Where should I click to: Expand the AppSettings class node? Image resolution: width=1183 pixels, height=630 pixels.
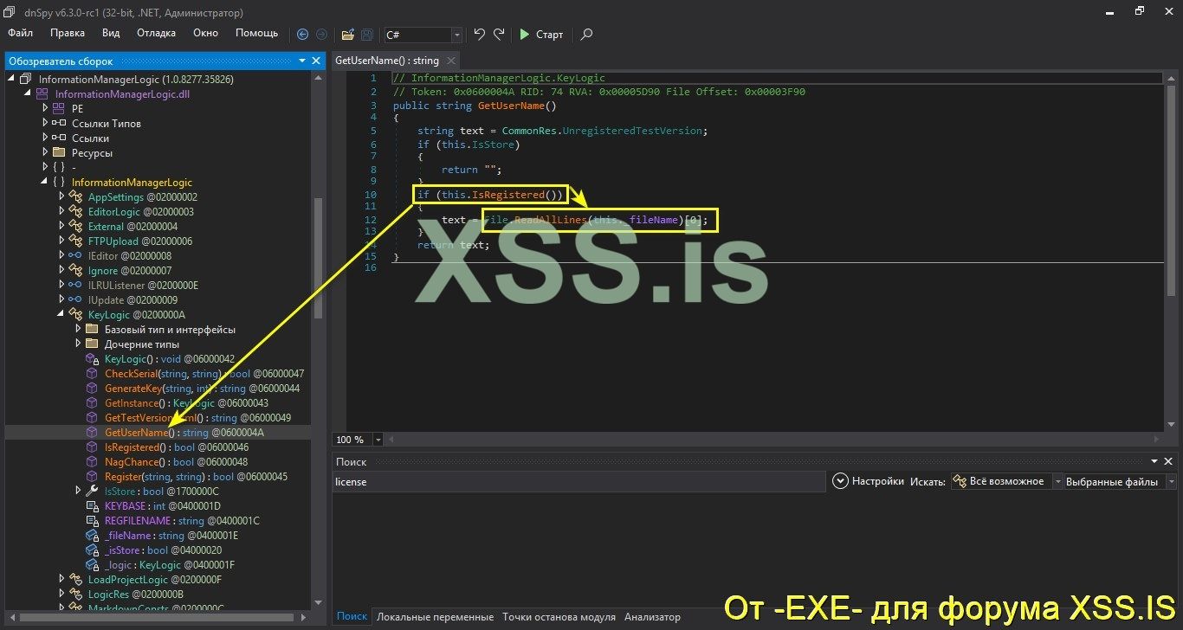click(61, 196)
